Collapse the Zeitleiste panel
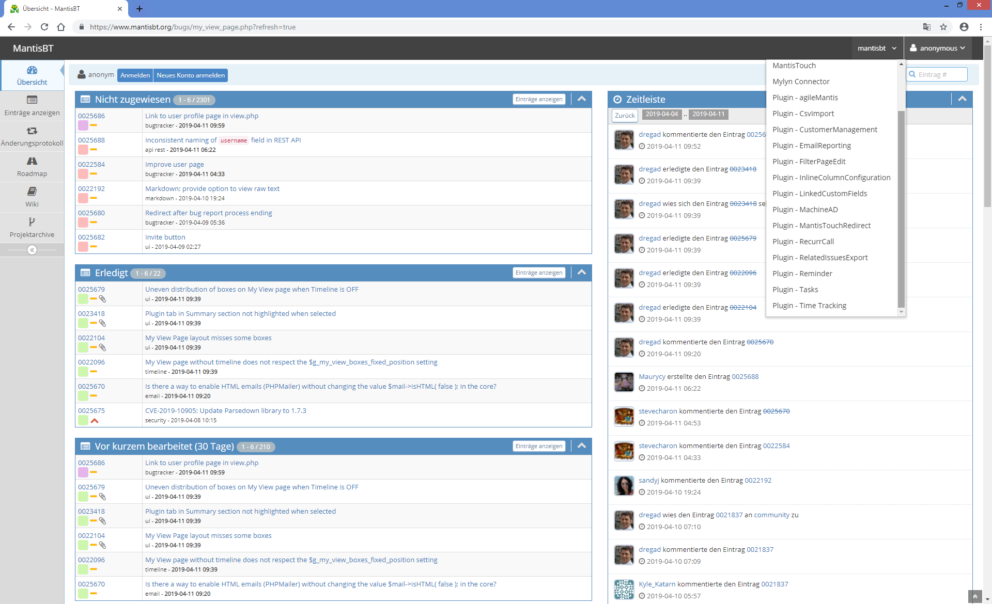 962,99
